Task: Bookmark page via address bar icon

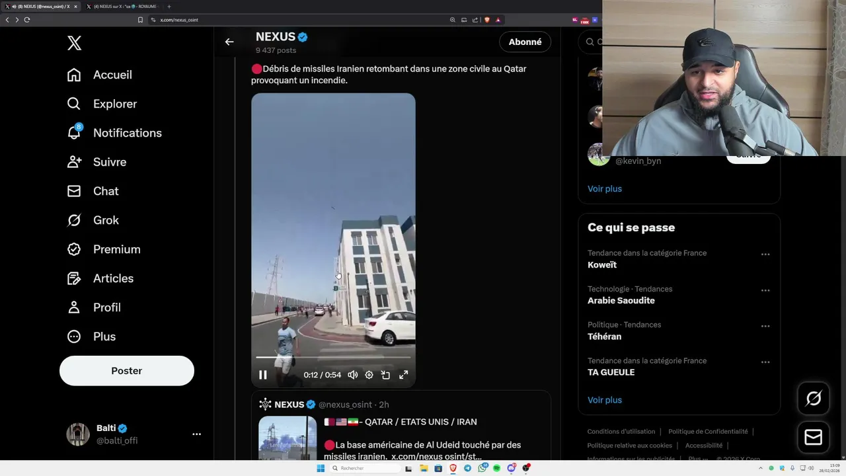Action: (x=140, y=20)
